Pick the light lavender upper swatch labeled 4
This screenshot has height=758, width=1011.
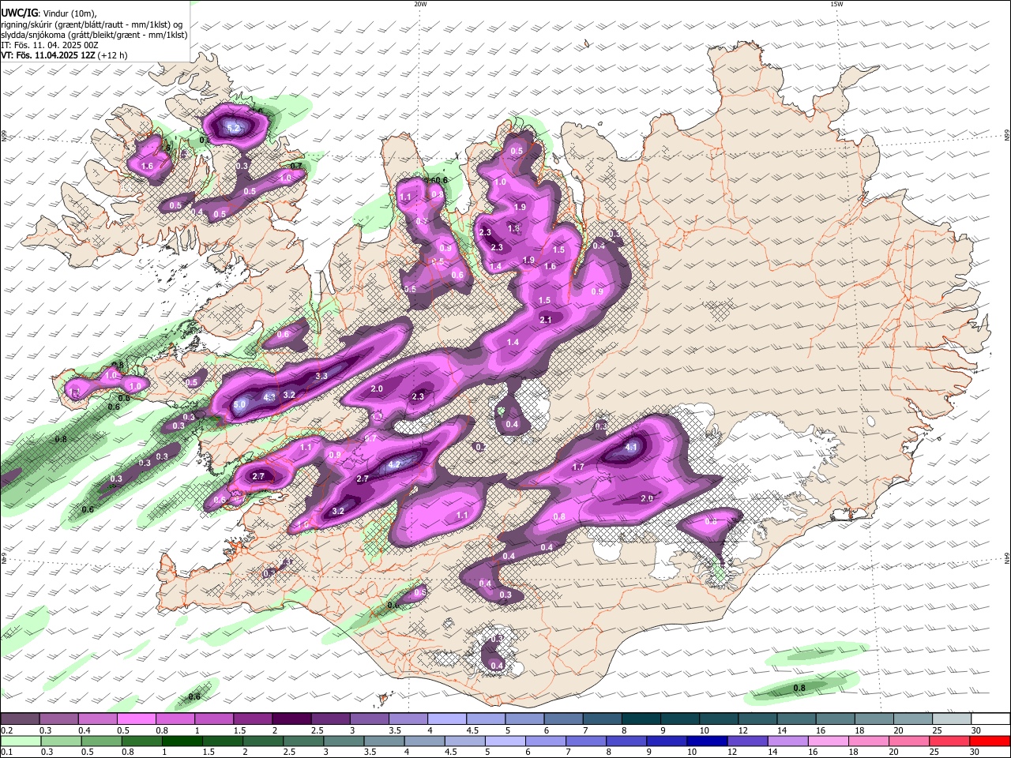coord(445,719)
